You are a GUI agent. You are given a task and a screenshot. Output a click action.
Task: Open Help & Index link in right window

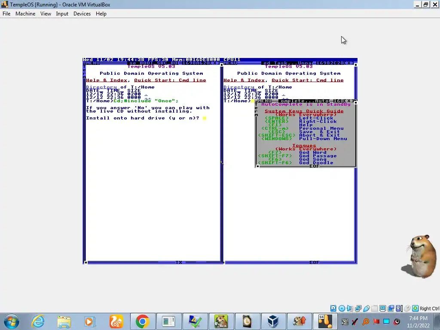pos(244,80)
